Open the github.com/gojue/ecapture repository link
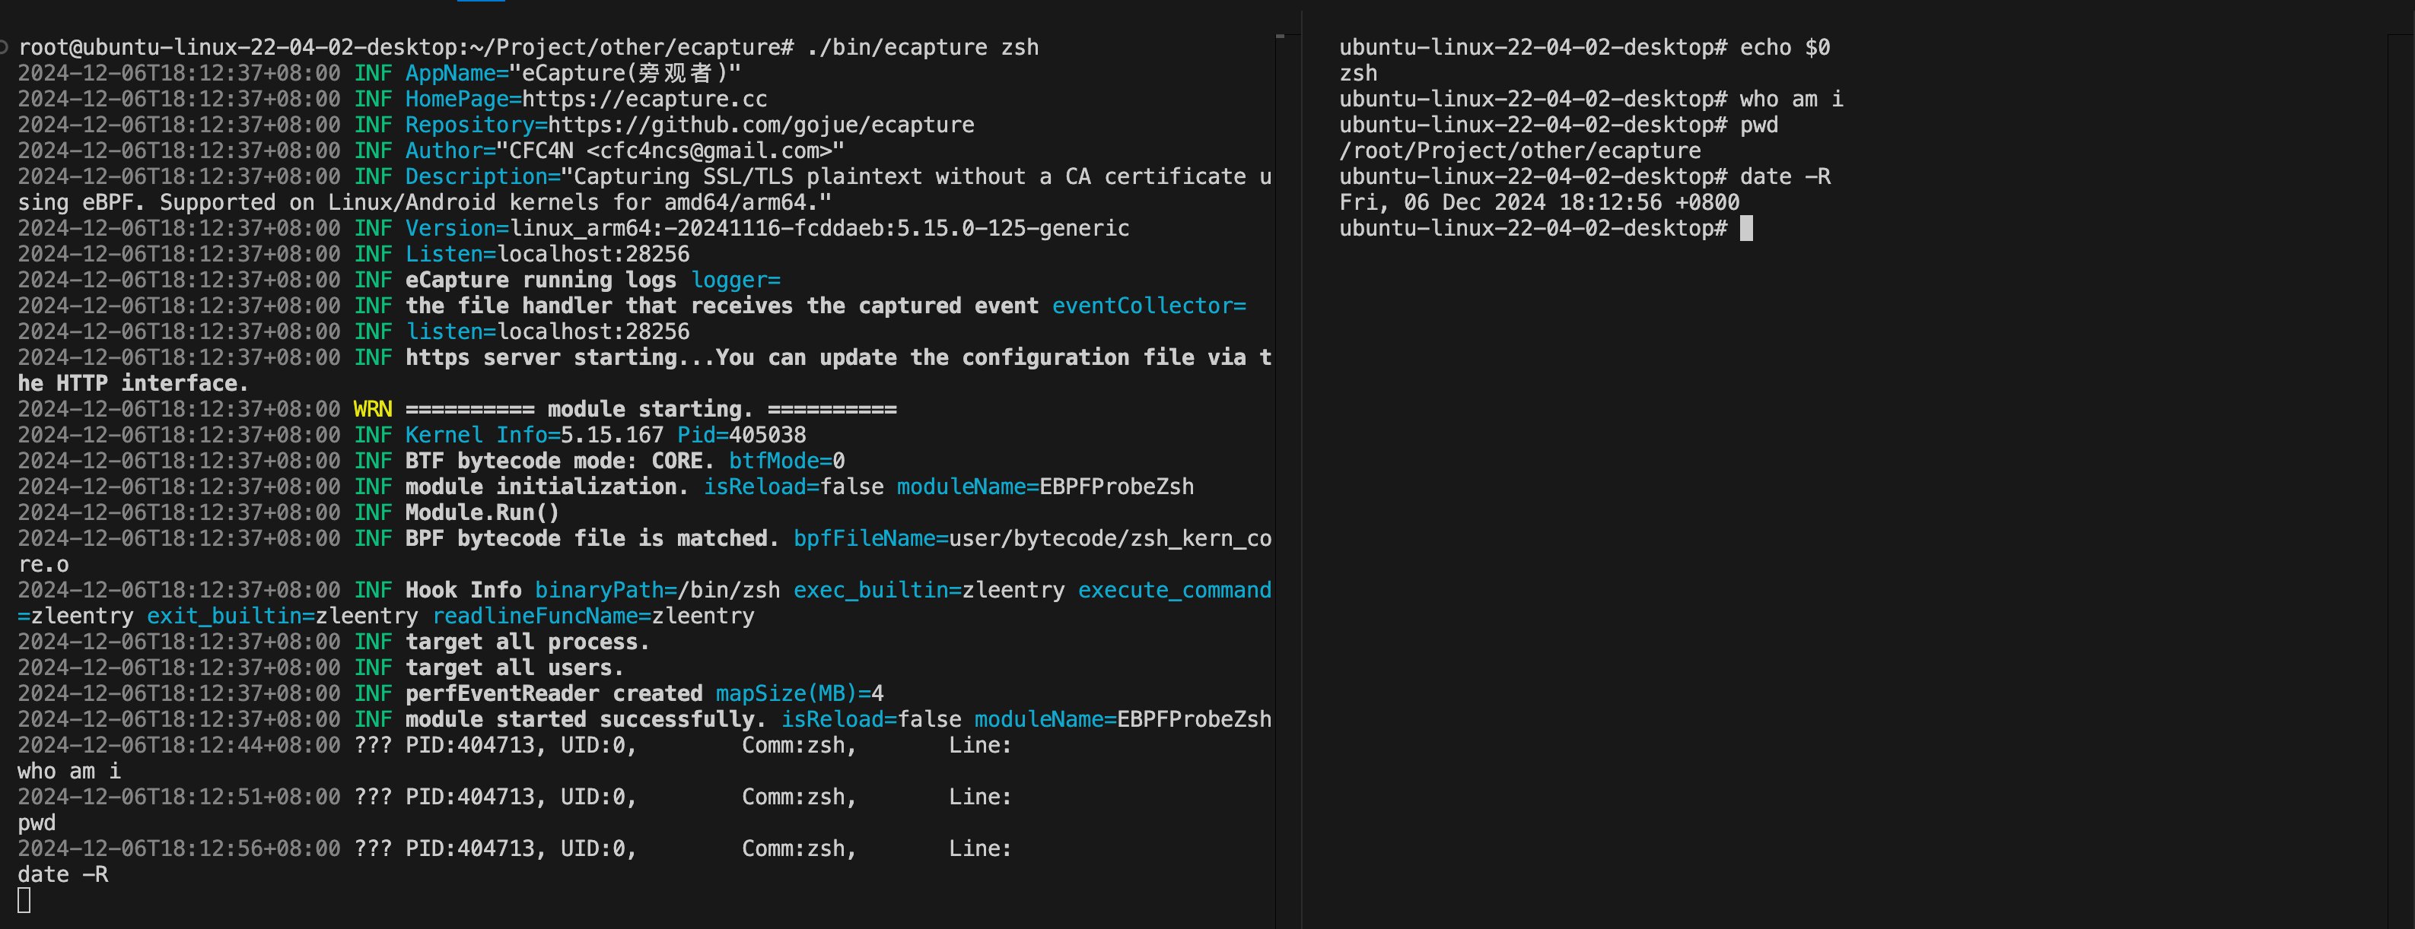The width and height of the screenshot is (2415, 929). 760,125
